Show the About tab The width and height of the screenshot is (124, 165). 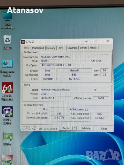93,48
